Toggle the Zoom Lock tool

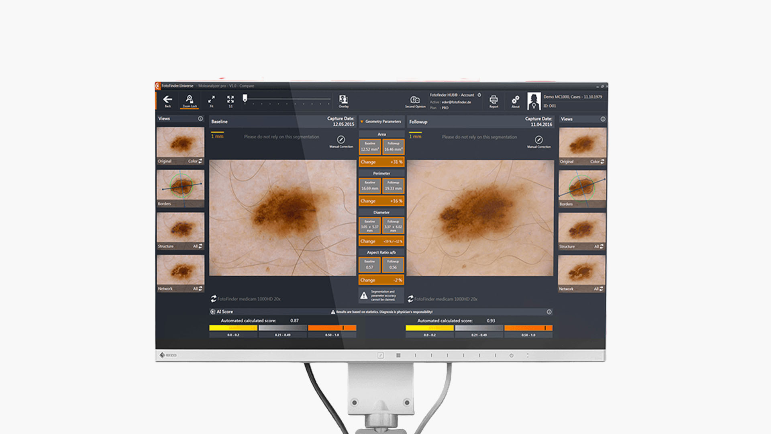(189, 99)
